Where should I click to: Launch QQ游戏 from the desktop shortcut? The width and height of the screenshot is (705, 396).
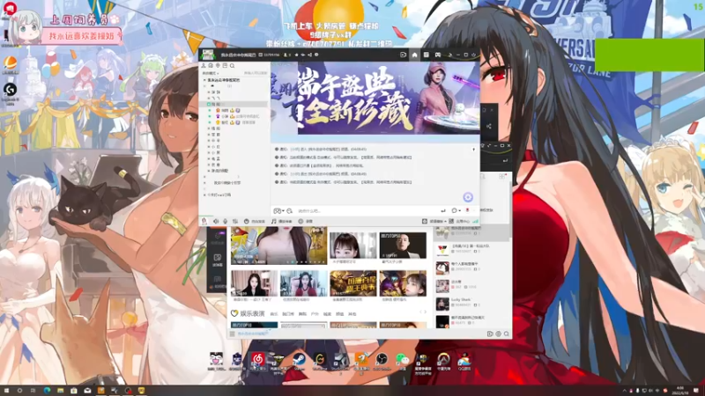coord(464,362)
